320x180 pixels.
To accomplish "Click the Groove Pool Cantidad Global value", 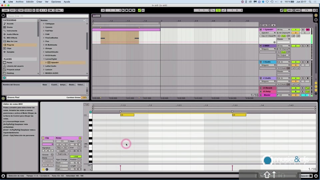I will (x=84, y=98).
